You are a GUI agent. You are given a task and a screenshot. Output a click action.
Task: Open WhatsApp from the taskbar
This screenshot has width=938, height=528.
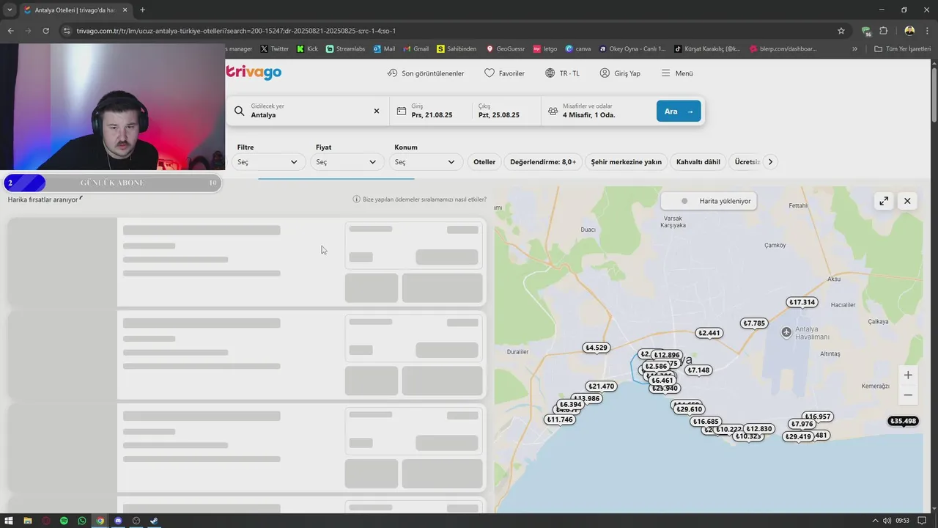(x=82, y=521)
